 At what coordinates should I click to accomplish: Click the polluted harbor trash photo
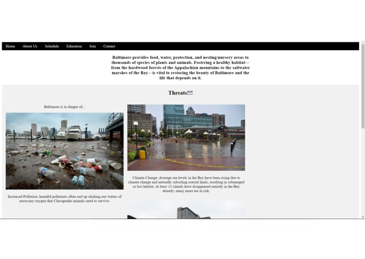(65, 151)
